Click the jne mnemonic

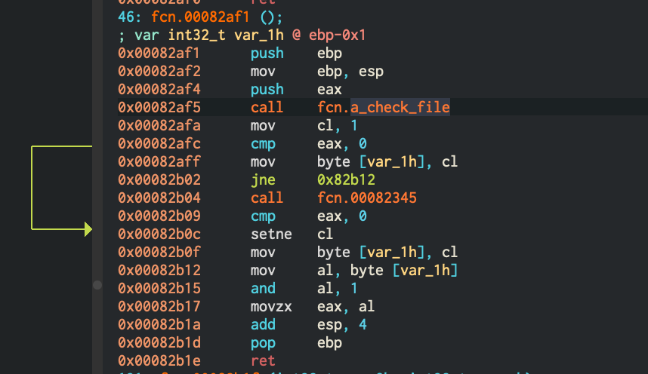click(263, 180)
